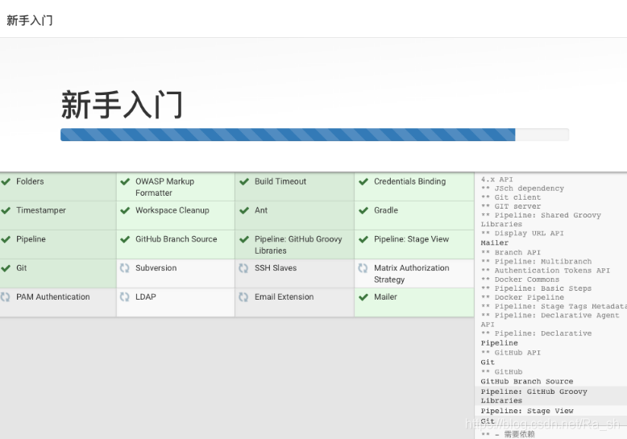This screenshot has width=627, height=439.
Task: Click the green checkmark beside the Mailer plugin cell
Action: pyautogui.click(x=363, y=297)
